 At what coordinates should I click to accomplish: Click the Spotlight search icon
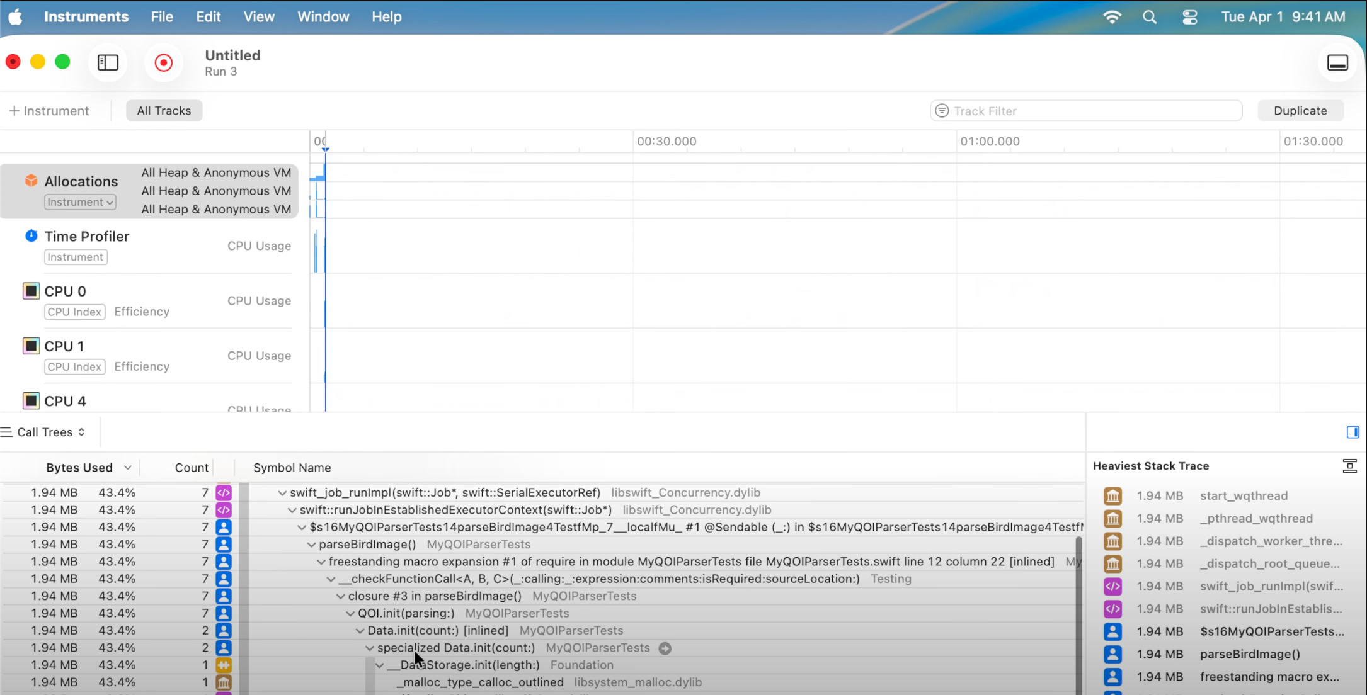(1149, 17)
